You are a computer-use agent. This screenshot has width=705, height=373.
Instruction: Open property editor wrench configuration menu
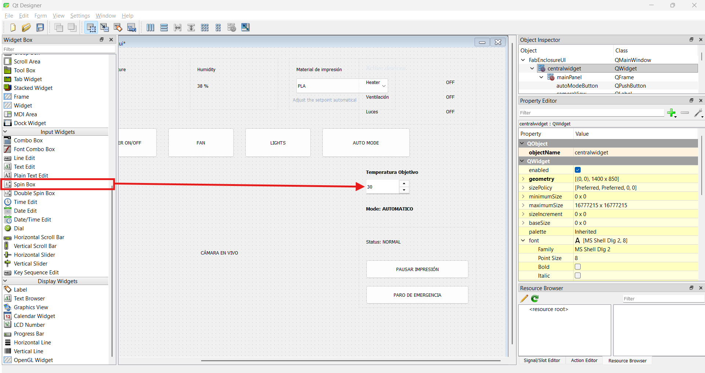click(x=698, y=113)
